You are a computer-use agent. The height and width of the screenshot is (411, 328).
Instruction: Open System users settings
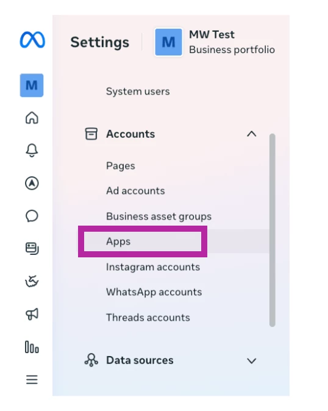pos(138,91)
